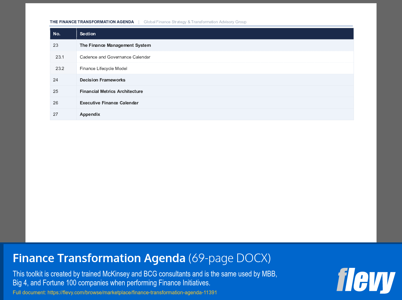Click the Finance Transformation Agenda title
The height and width of the screenshot is (300, 402).
[x=99, y=258]
